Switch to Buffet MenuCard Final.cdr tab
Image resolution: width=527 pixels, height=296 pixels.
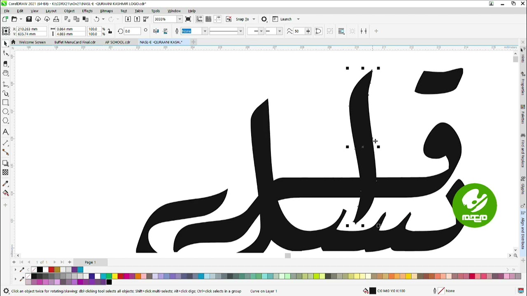pos(75,42)
